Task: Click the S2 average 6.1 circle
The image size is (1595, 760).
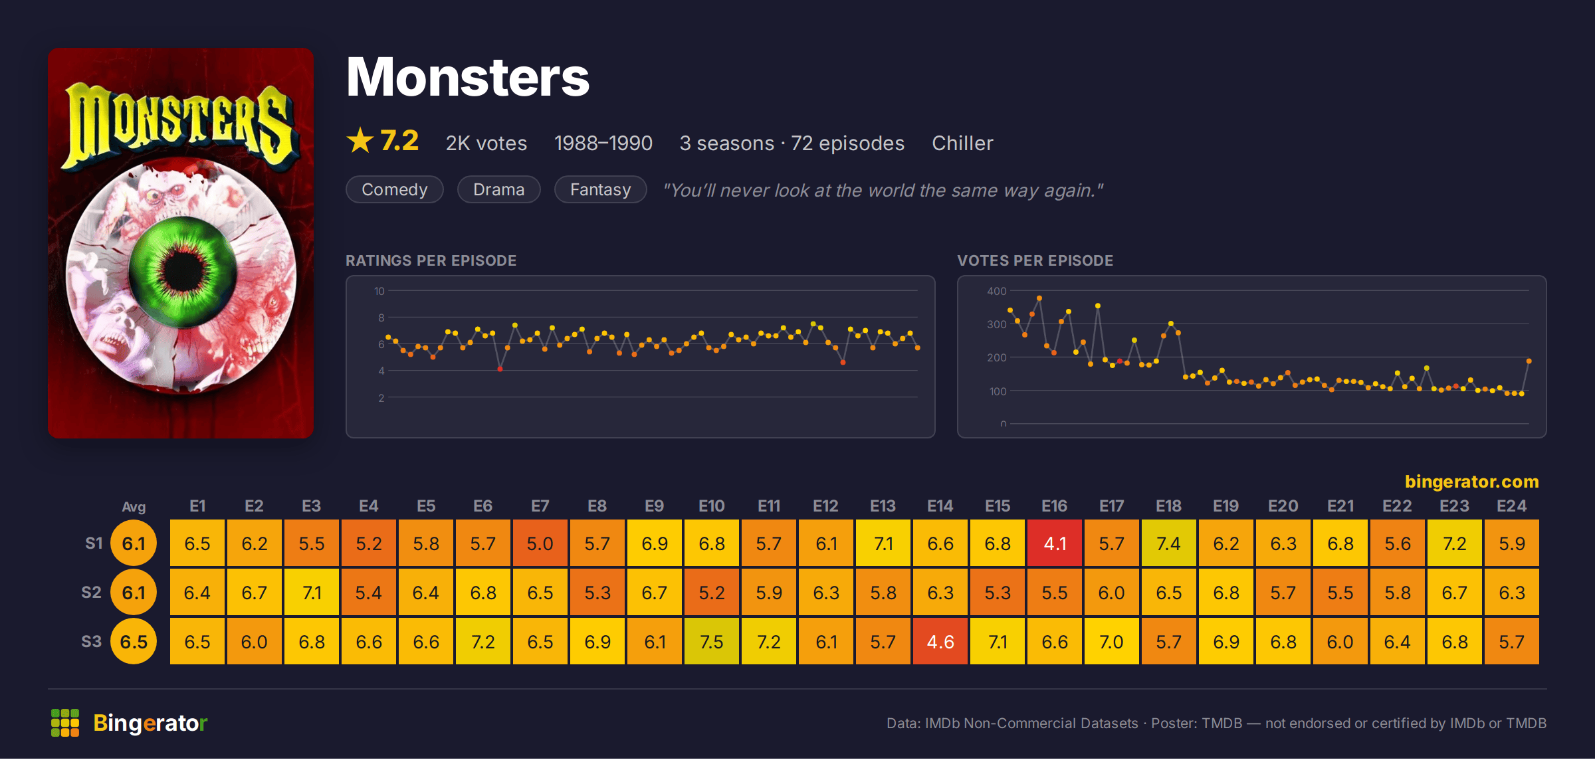Action: (134, 593)
